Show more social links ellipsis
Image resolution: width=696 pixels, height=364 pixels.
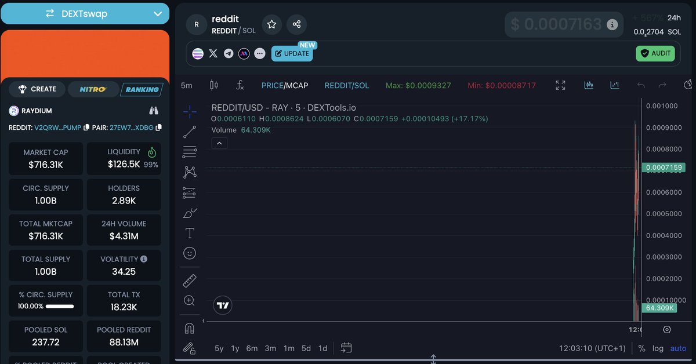click(x=260, y=53)
